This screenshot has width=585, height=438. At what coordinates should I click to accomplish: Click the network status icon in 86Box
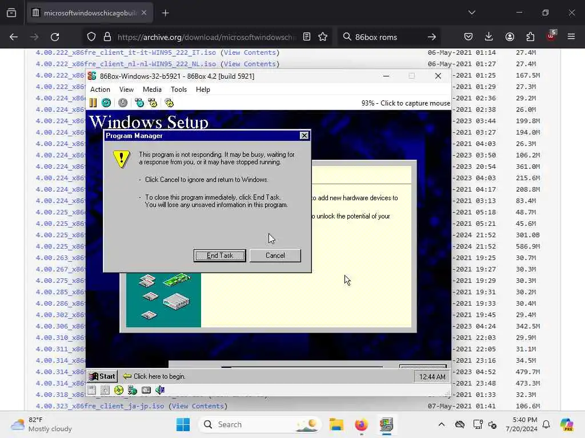tap(133, 390)
